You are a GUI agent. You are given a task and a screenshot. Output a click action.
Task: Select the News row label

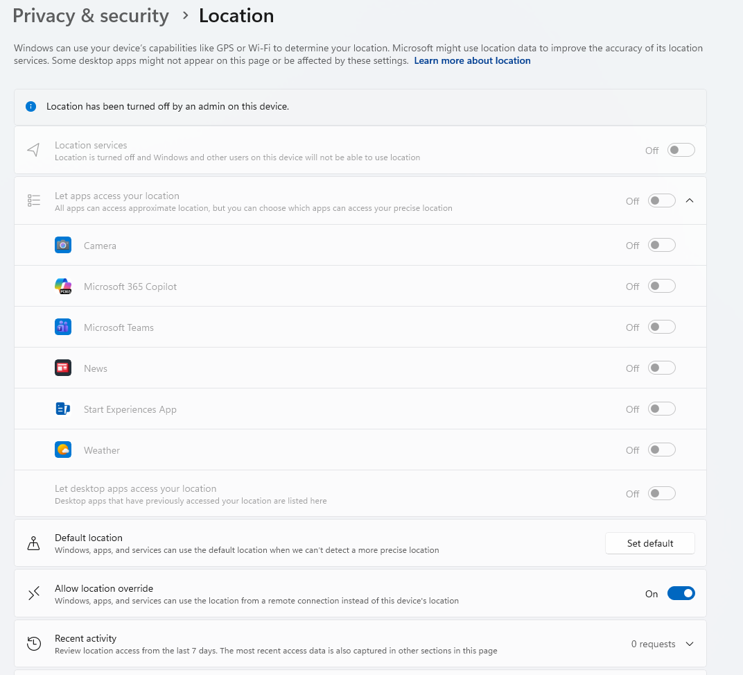[x=95, y=368]
